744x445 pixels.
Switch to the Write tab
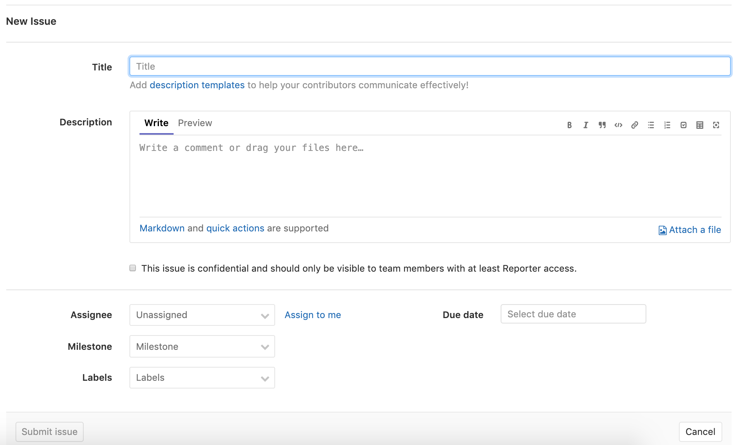[x=156, y=123]
